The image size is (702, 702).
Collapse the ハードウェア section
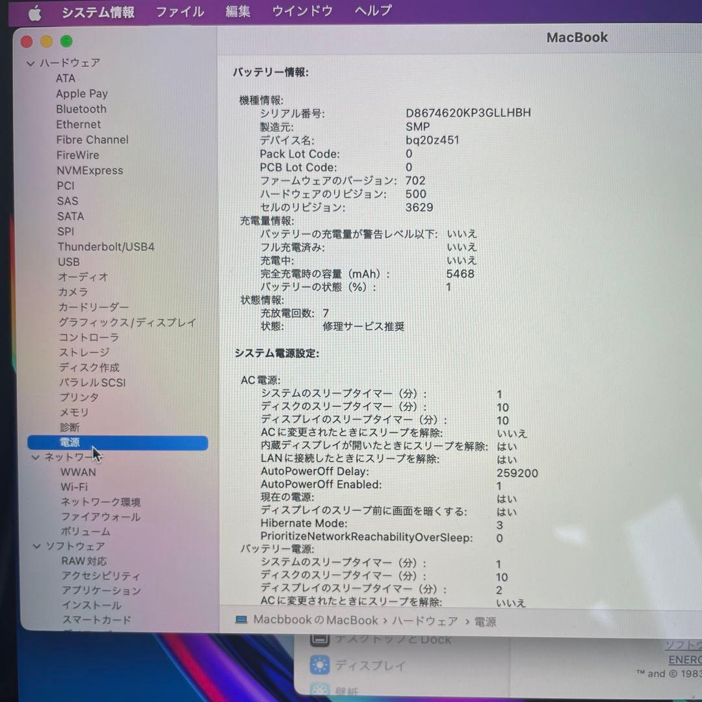click(x=31, y=62)
